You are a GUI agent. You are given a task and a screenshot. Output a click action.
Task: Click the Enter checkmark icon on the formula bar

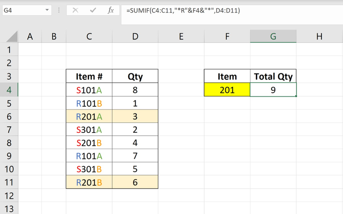click(x=93, y=10)
